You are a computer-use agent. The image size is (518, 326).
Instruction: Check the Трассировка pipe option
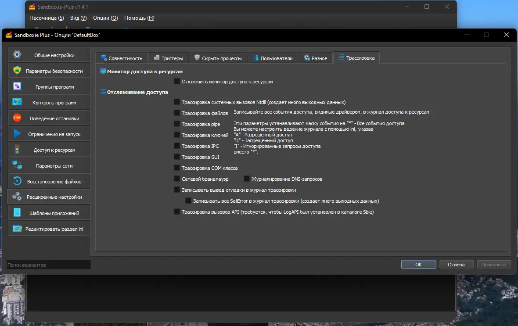pyautogui.click(x=177, y=124)
